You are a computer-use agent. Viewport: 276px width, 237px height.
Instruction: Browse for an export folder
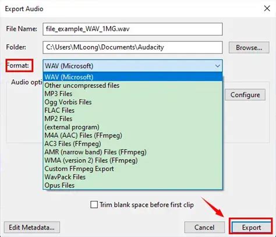[249, 48]
